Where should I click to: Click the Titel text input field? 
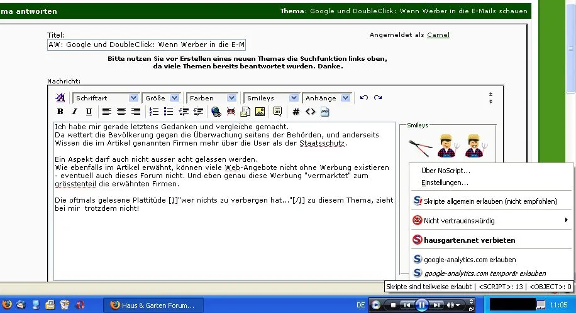pyautogui.click(x=147, y=45)
